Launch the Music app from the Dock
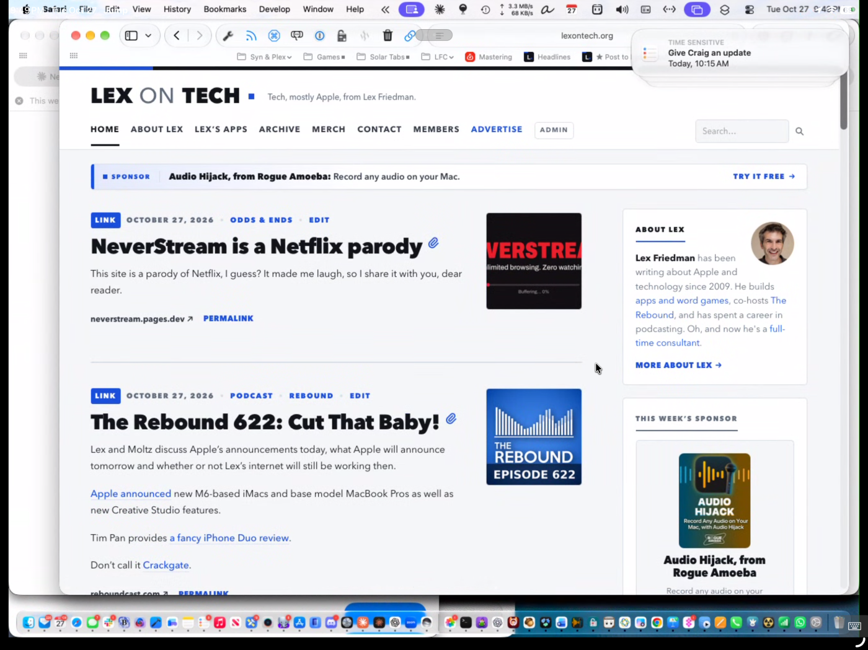 coord(219,623)
